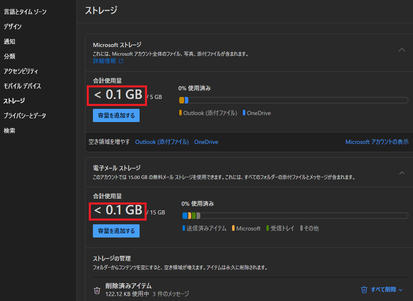413x301 pixels.
Task: Open the 詳細情報 external link icon
Action: click(x=120, y=60)
